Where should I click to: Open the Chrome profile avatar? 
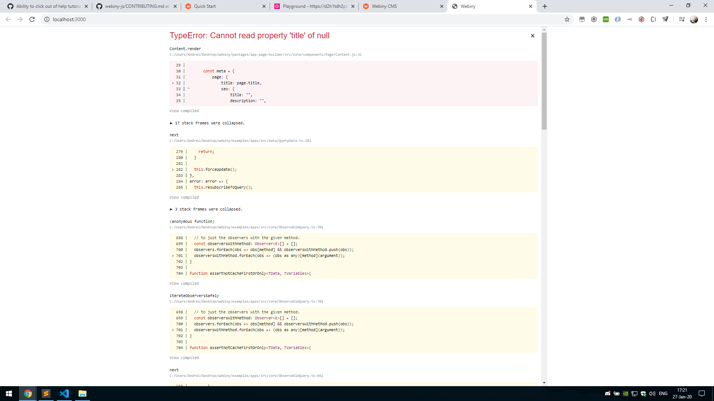(x=694, y=19)
